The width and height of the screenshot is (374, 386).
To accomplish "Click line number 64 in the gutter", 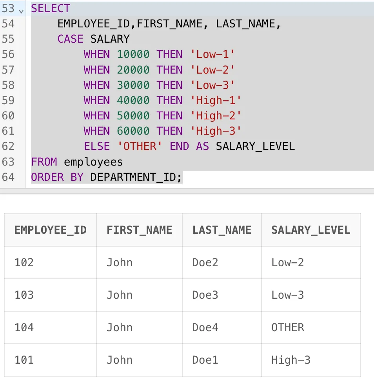I will 8,177.
